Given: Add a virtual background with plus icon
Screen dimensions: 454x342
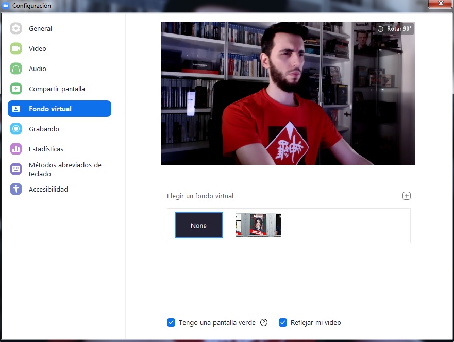Looking at the screenshot, I should (407, 196).
